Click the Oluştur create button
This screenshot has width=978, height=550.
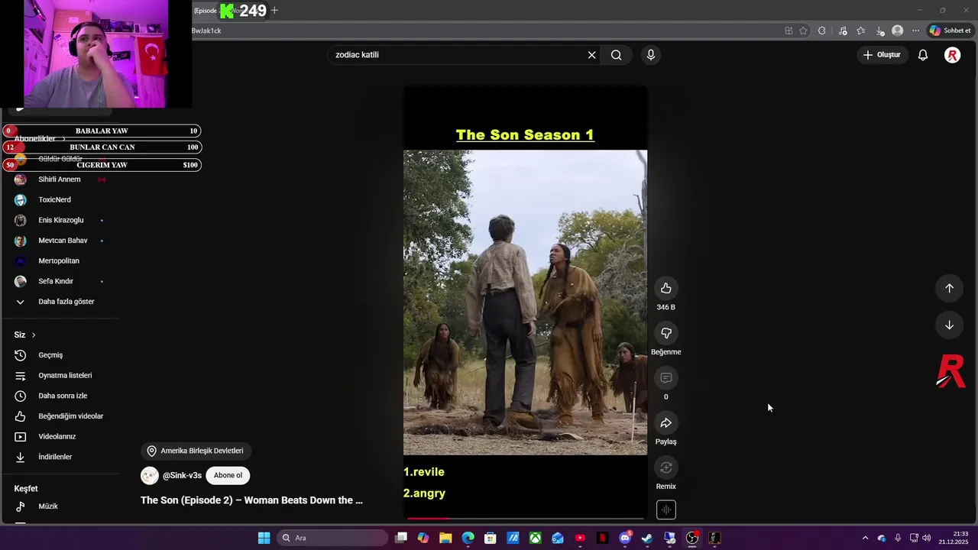click(882, 55)
